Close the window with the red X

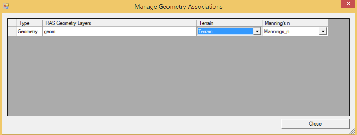[x=348, y=4]
